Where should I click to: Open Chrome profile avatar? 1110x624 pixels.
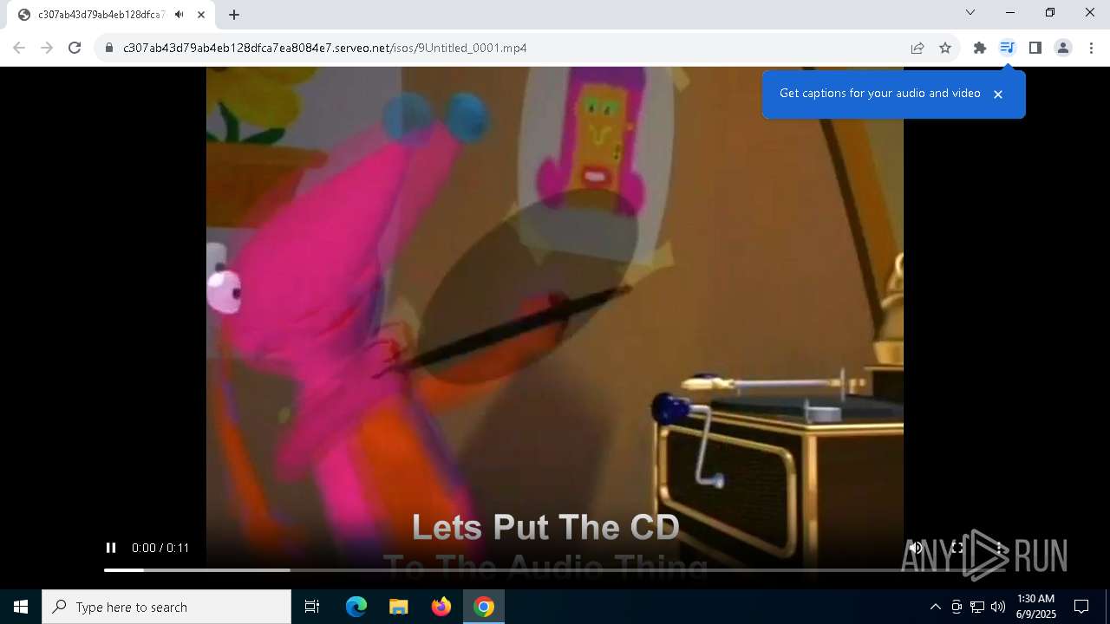click(x=1063, y=48)
